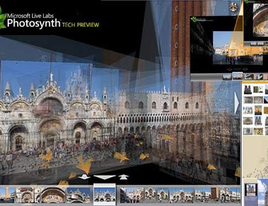
Task: Click the green foliage thumbnail in the right grid
Action: (259, 90)
